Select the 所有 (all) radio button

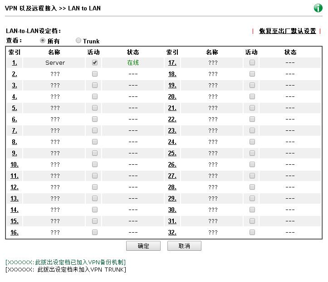tap(43, 40)
